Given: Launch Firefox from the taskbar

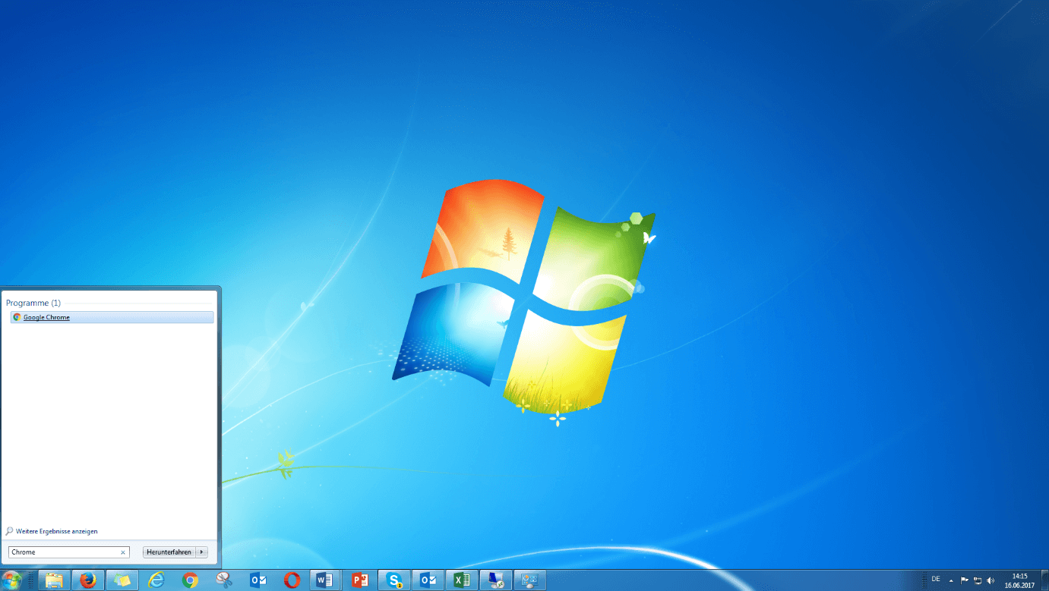Looking at the screenshot, I should click(x=89, y=580).
